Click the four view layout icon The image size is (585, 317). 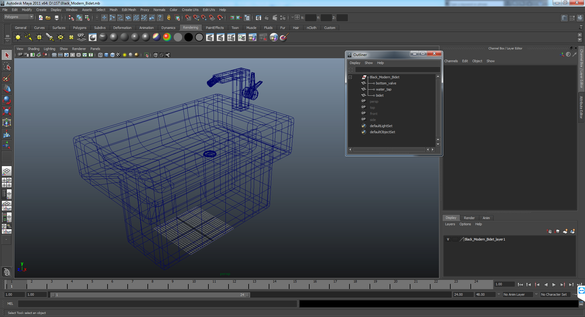7,183
